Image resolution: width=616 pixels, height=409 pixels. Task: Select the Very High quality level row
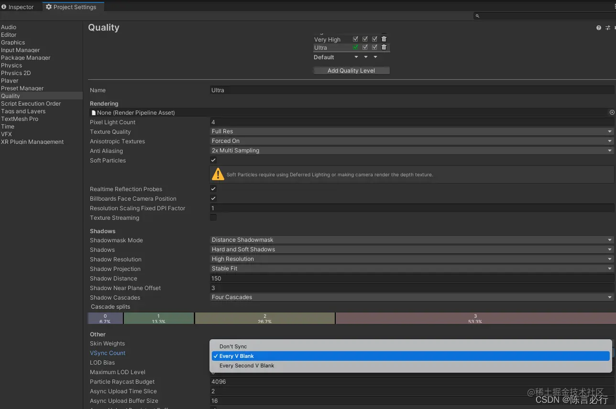pos(352,40)
